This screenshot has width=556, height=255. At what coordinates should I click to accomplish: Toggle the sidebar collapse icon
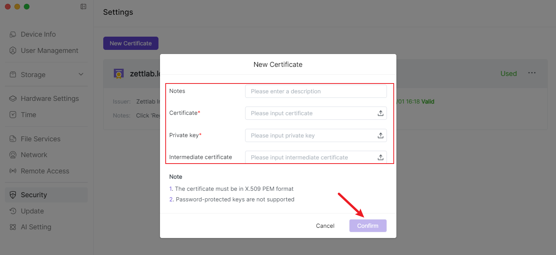point(84,6)
